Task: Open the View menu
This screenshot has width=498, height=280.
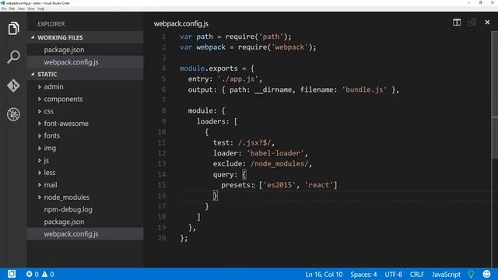Action: point(21,9)
